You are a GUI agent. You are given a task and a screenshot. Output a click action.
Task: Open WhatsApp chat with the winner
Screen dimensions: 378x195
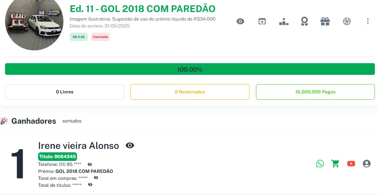click(320, 164)
